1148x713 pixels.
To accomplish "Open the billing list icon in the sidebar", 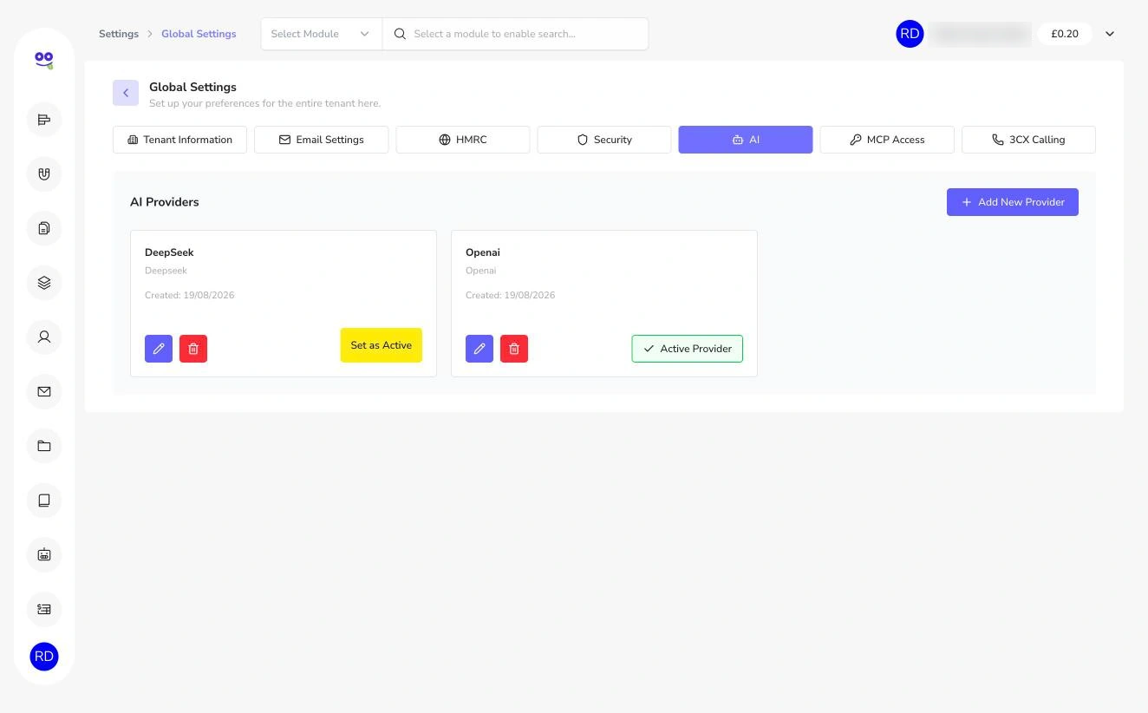I will [x=44, y=609].
